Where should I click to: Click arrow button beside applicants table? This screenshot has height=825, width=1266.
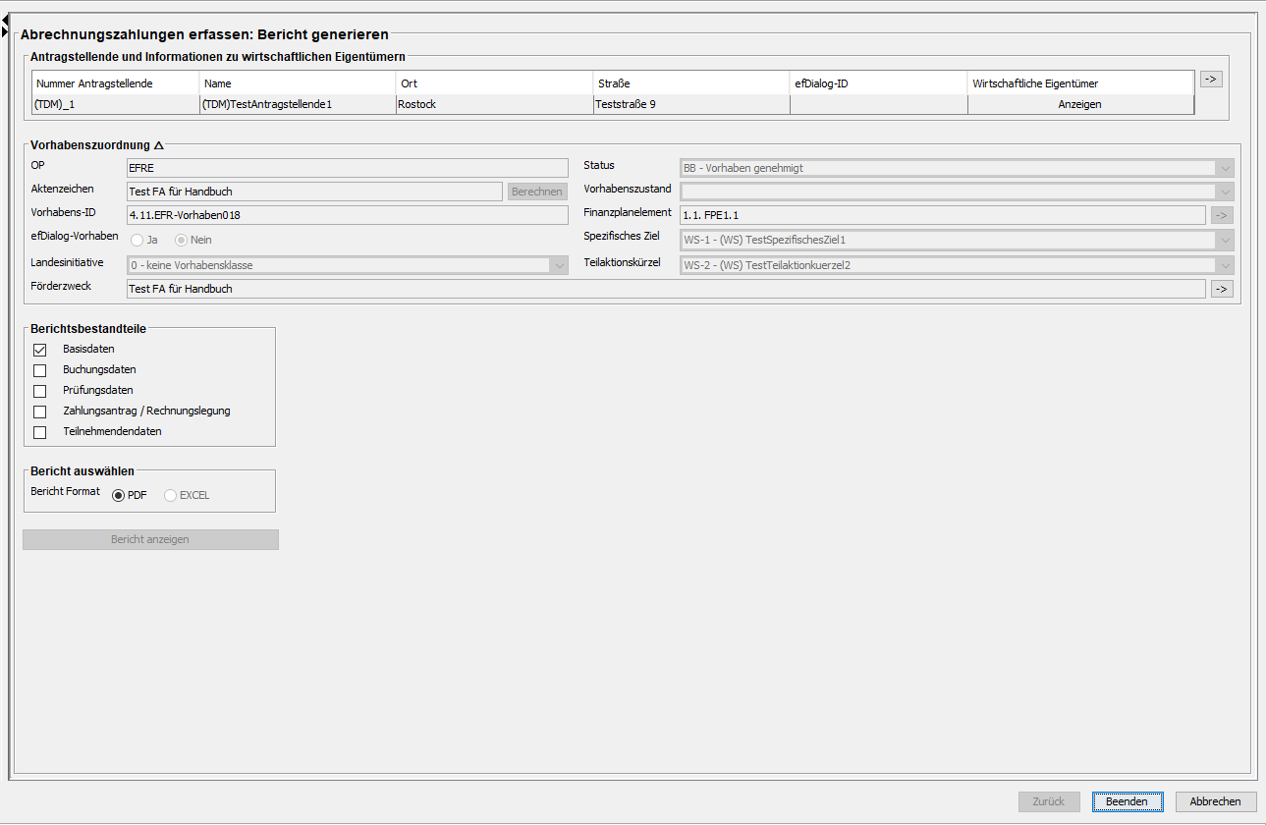point(1211,80)
